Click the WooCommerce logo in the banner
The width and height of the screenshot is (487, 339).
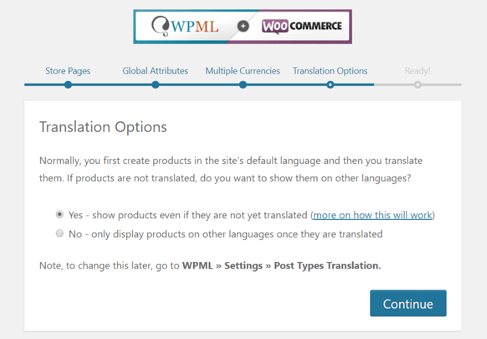(302, 25)
